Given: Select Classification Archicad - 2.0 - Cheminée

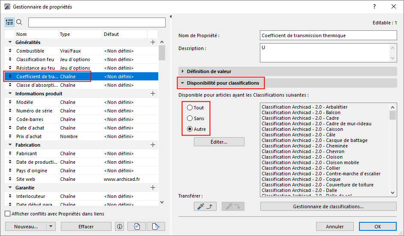Looking at the screenshot, I should pyautogui.click(x=305, y=146).
